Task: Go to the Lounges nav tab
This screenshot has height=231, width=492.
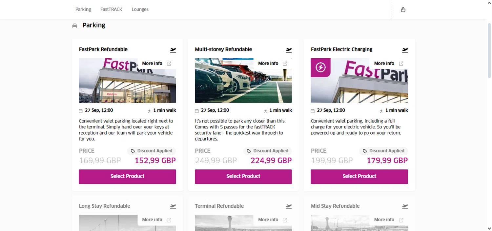Action: (x=140, y=9)
